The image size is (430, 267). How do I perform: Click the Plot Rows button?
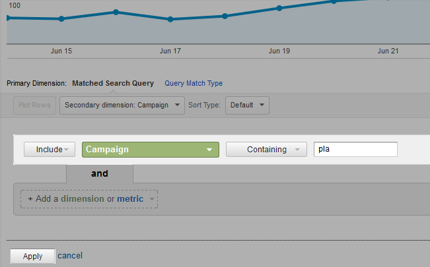[x=34, y=105]
